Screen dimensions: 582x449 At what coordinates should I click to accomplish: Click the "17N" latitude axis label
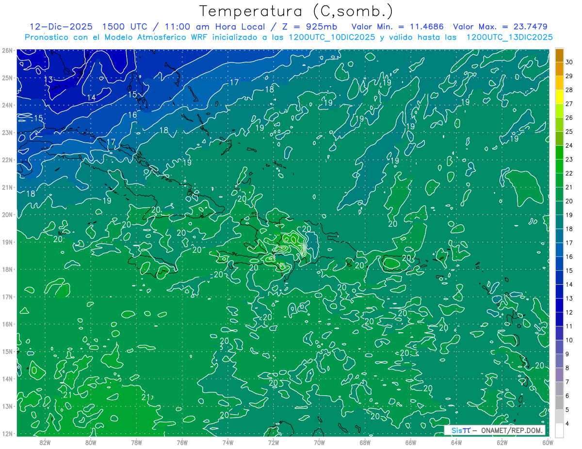coord(7,297)
